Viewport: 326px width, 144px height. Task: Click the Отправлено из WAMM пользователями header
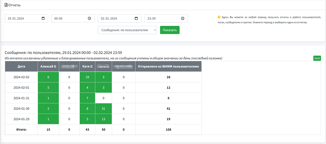click(x=168, y=67)
